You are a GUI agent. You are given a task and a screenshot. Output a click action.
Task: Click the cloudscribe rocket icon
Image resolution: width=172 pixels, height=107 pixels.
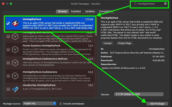coord(15,89)
